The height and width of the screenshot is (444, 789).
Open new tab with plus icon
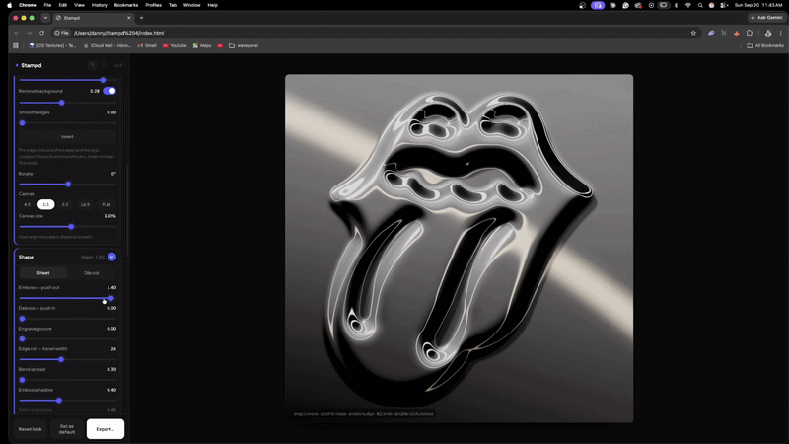(x=141, y=18)
